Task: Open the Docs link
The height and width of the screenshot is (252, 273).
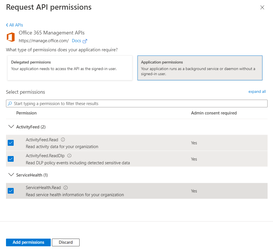Action: coord(76,41)
